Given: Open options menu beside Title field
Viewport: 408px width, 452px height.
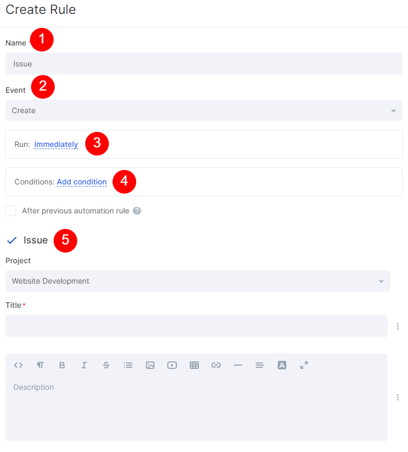Looking at the screenshot, I should [398, 327].
